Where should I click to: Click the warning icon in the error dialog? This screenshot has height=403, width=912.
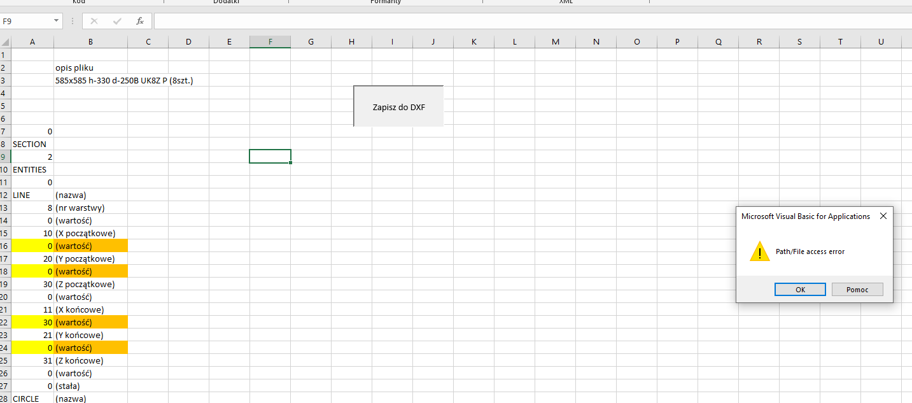759,251
